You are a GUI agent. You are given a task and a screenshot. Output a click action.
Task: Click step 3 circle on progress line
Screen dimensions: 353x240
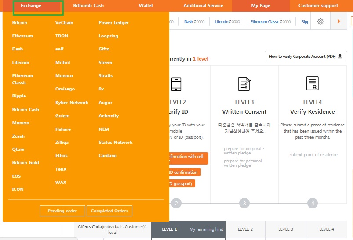click(x=244, y=204)
